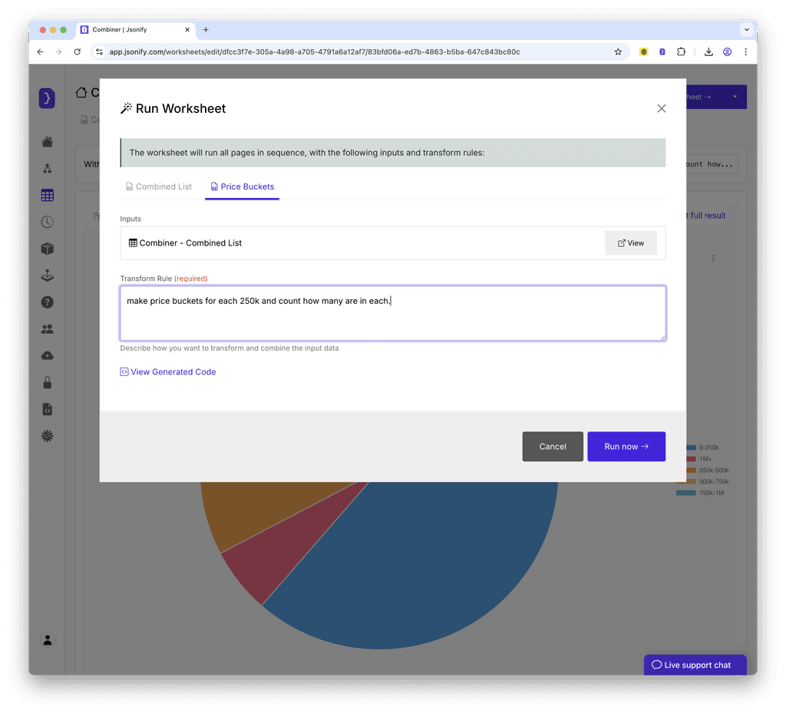Open the help question mark icon

47,302
